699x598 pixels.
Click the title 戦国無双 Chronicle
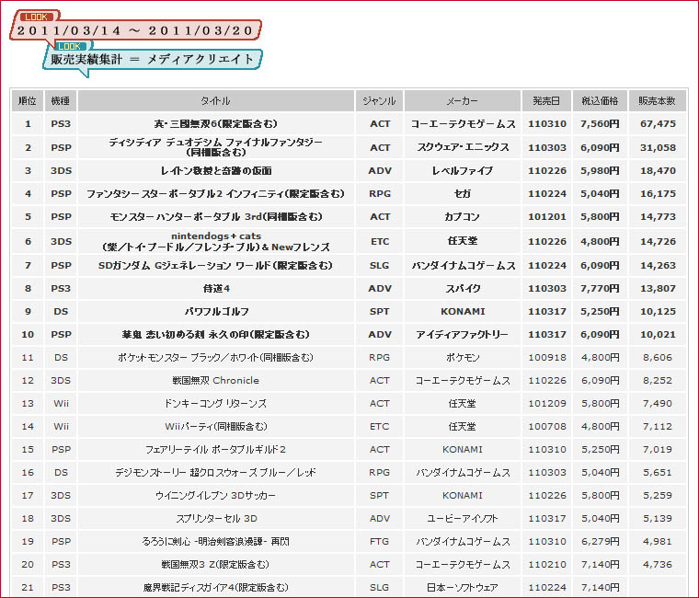pos(216,380)
